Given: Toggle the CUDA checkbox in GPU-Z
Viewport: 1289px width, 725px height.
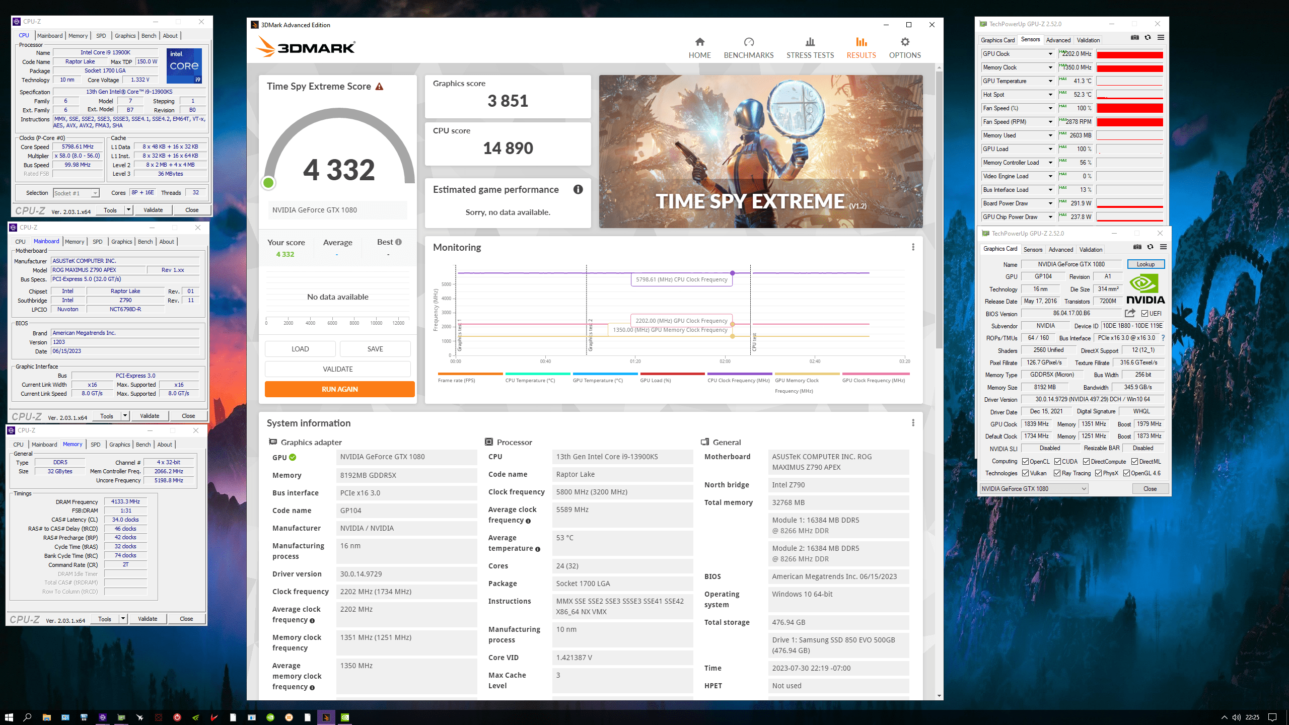Looking at the screenshot, I should [1057, 462].
